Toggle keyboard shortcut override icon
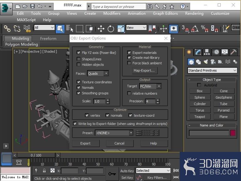Image resolution: width=241 pixels, height=181 pixels. coord(174,28)
